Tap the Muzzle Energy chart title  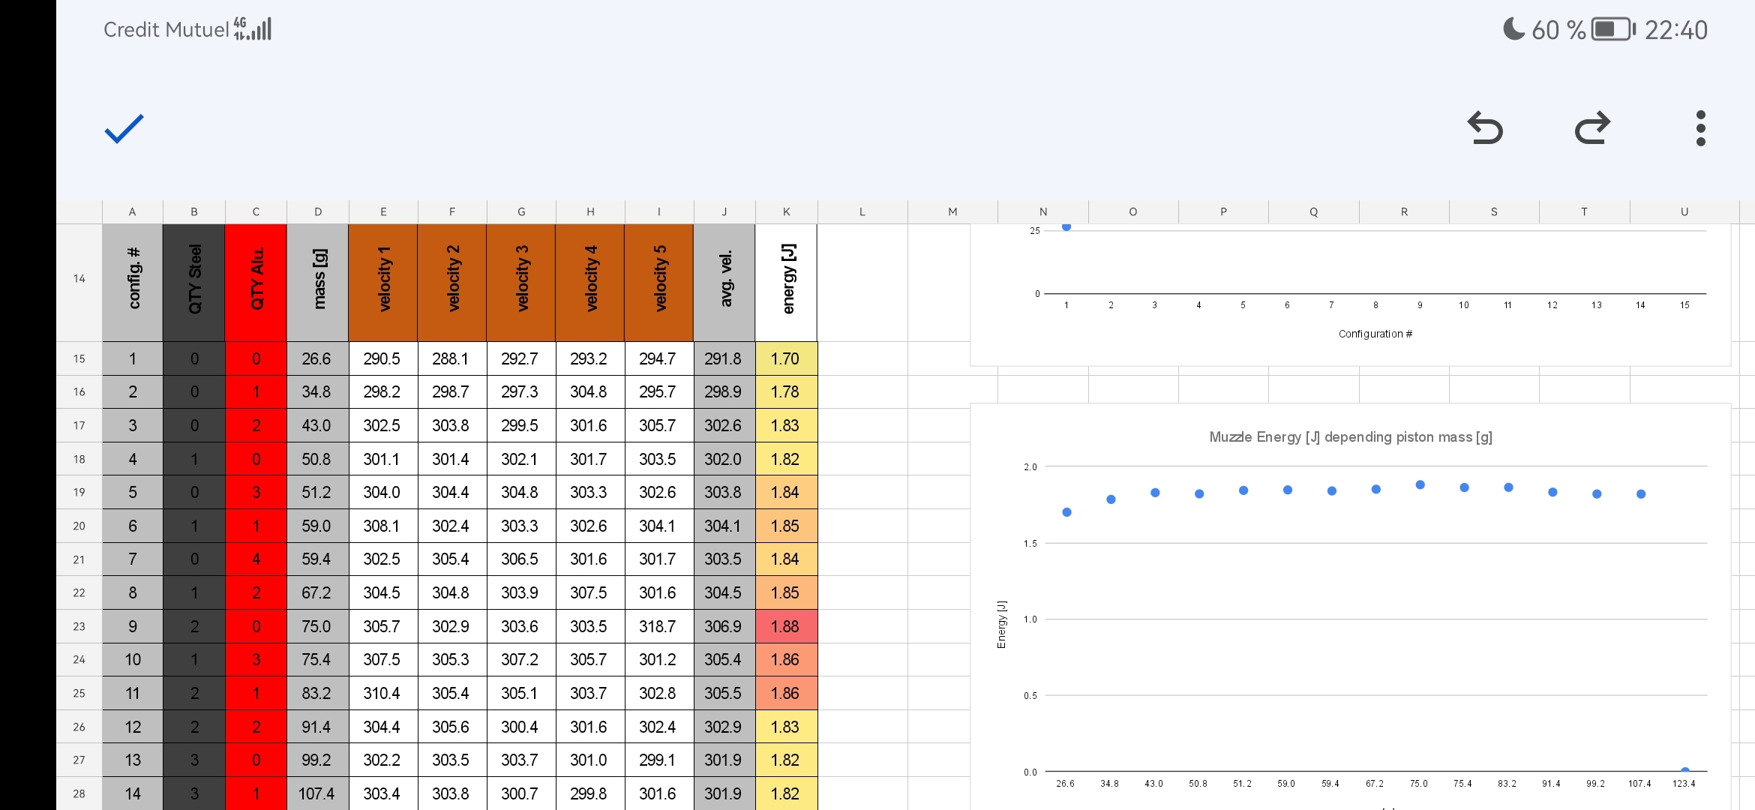click(x=1350, y=437)
